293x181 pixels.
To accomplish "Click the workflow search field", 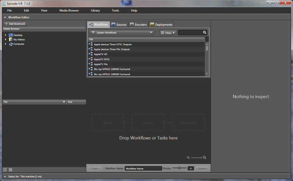I will [190, 32].
